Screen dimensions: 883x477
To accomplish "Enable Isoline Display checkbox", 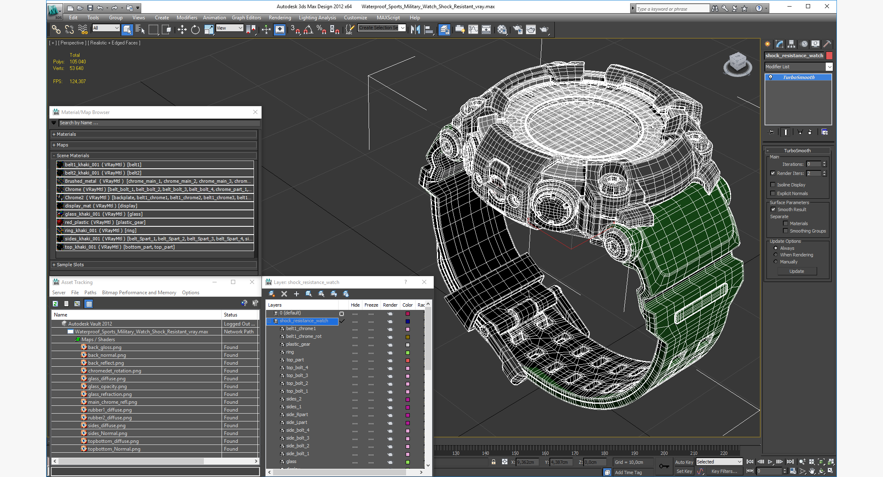I will point(773,184).
